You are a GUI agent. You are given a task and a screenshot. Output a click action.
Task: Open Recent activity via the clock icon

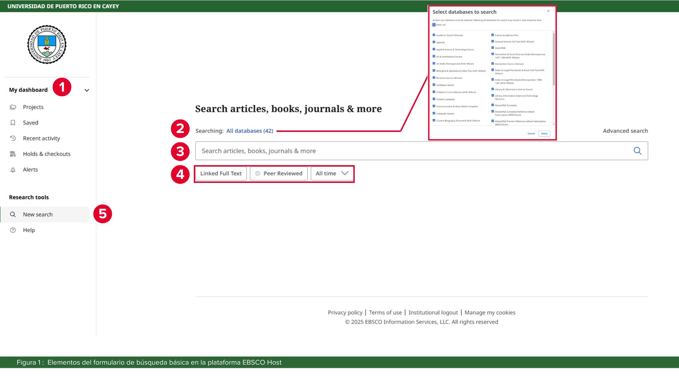(13, 138)
